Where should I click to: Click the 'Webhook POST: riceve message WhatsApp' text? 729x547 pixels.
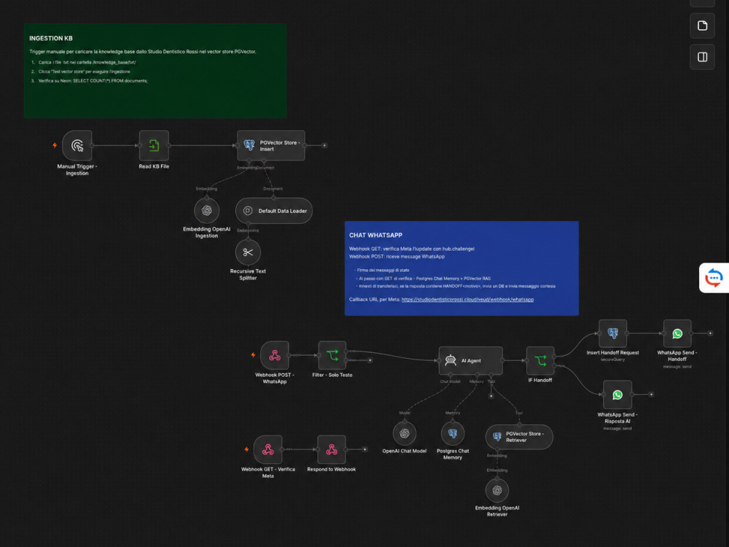tap(397, 256)
